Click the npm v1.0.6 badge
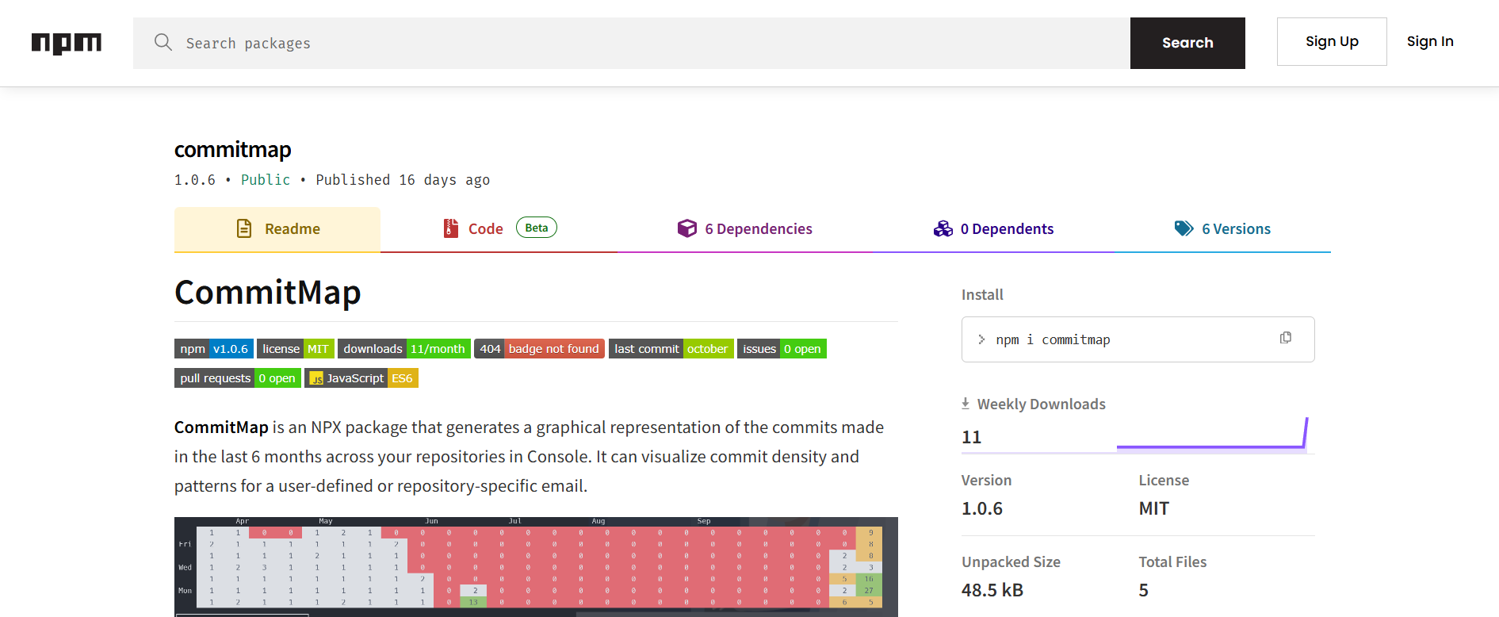 coord(214,349)
